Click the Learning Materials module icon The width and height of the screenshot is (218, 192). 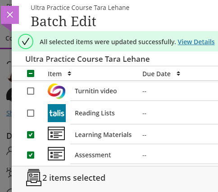56,133
